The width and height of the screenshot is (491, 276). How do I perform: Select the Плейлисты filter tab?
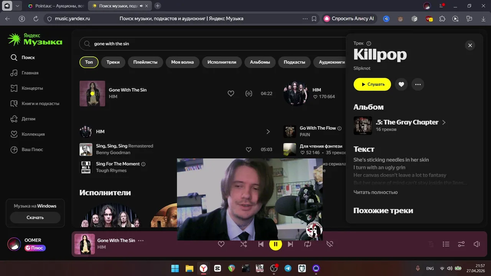click(145, 62)
